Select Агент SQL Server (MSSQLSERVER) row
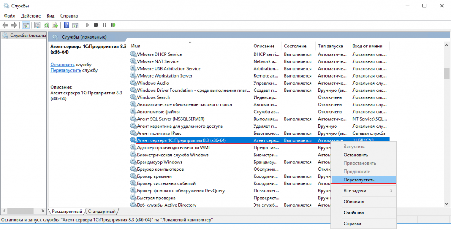This screenshot has height=230, width=451. click(260, 119)
